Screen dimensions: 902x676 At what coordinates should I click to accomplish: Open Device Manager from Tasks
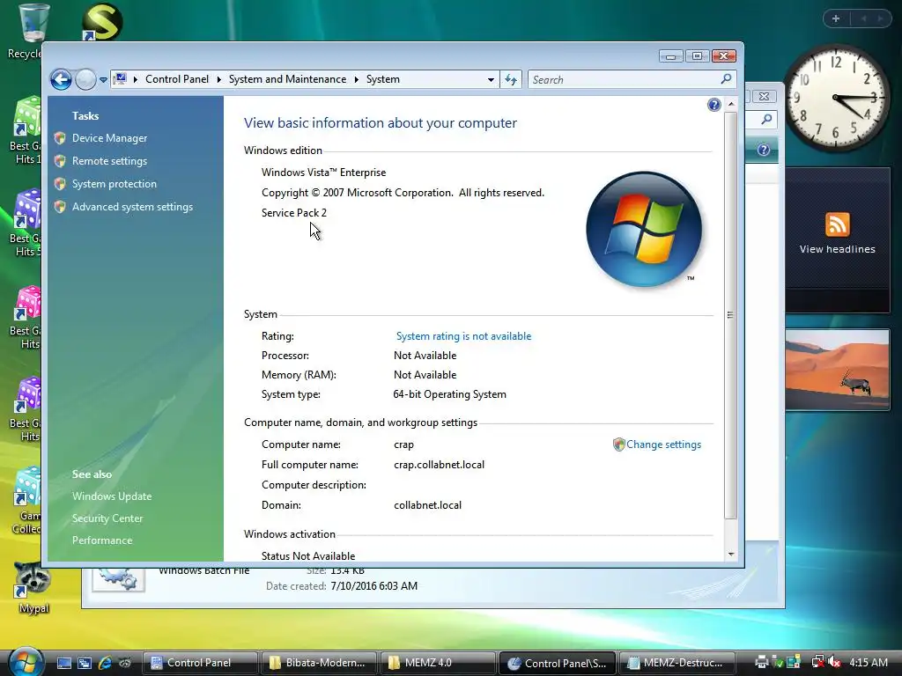(x=109, y=138)
